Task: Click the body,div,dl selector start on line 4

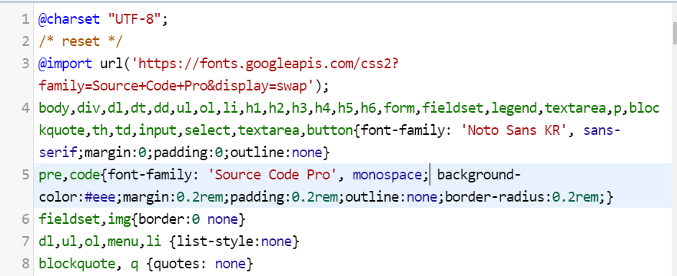Action: [81, 109]
